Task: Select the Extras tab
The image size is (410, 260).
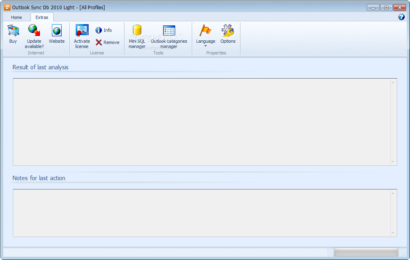Action: [42, 17]
